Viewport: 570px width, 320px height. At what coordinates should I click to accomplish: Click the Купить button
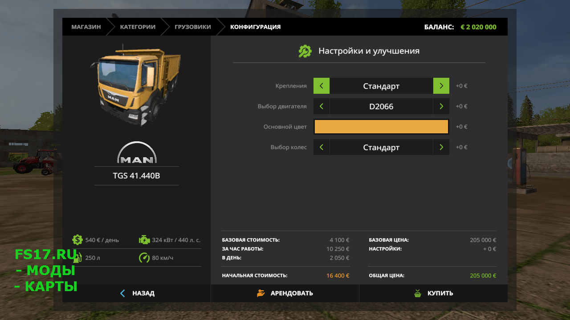[433, 293]
